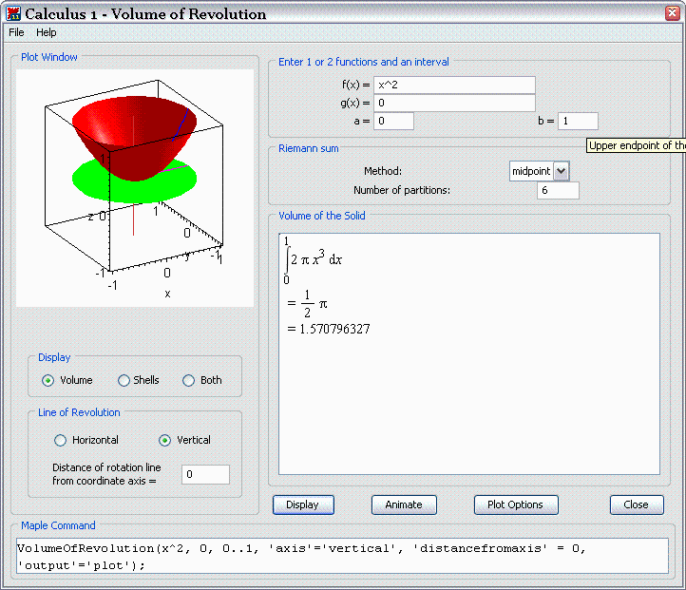Click the f(x) function input field
The width and height of the screenshot is (686, 590).
(x=454, y=86)
